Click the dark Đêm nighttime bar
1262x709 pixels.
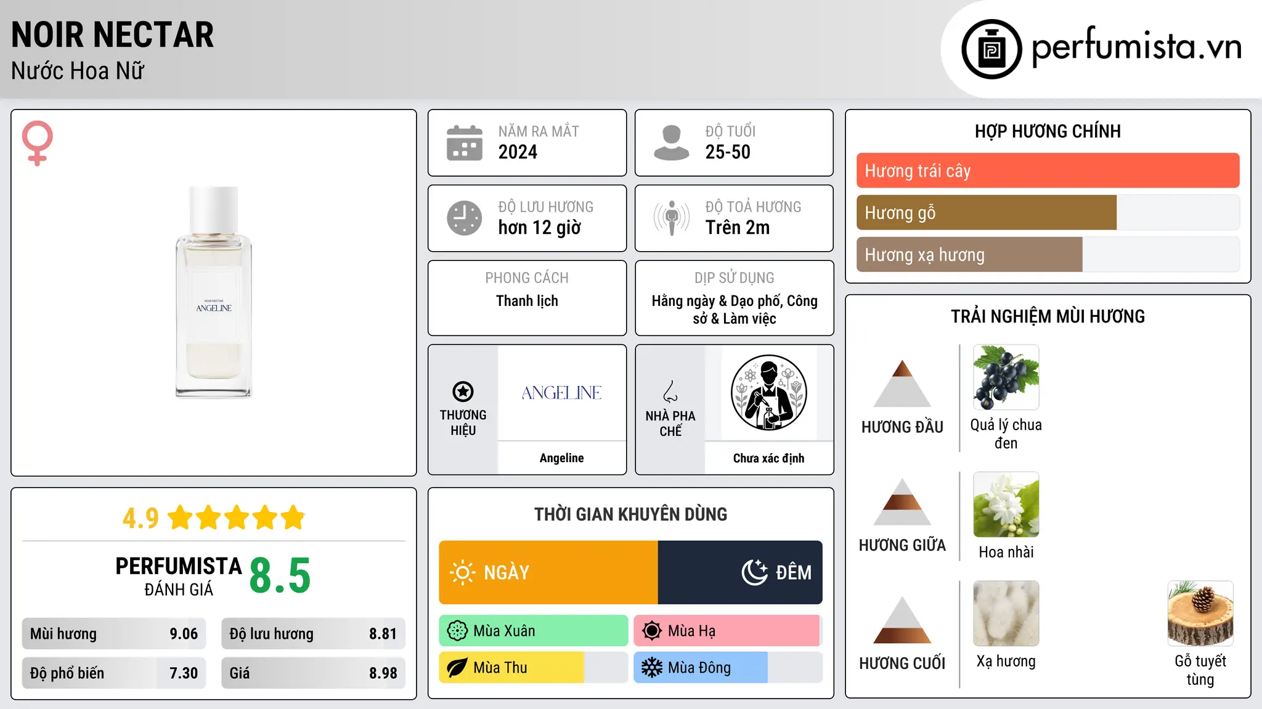click(740, 572)
